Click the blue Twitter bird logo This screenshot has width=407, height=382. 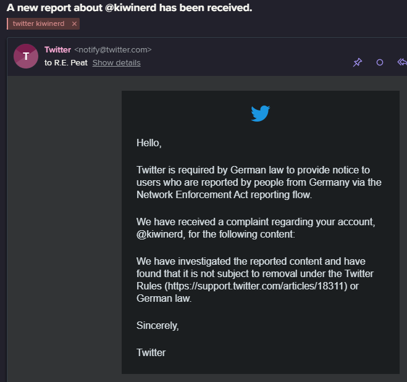(261, 114)
